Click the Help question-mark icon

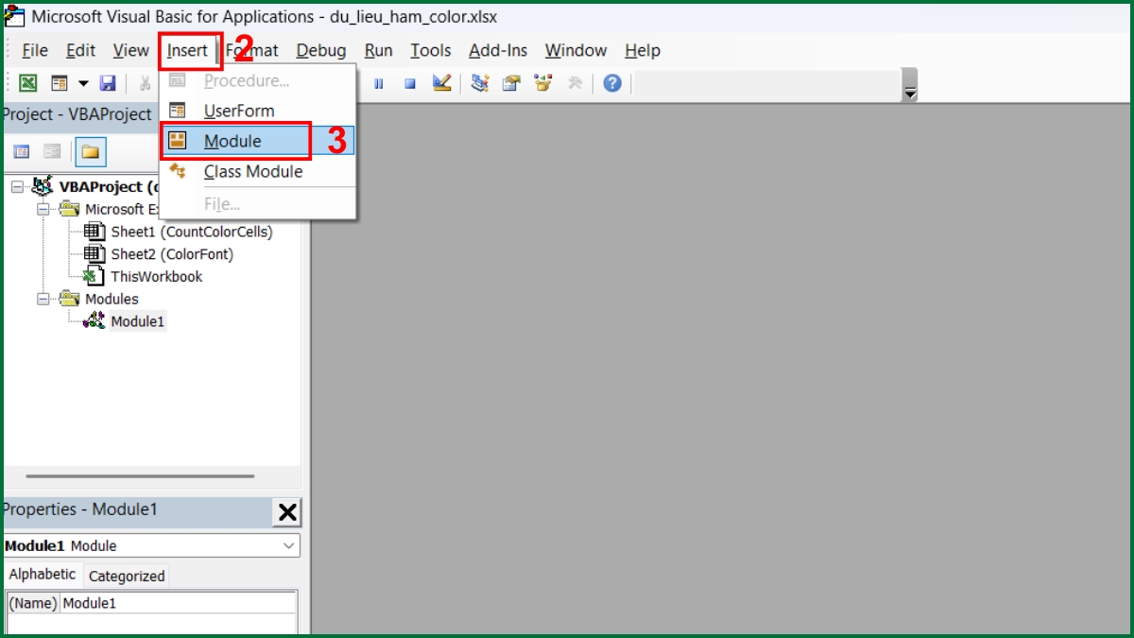click(610, 83)
